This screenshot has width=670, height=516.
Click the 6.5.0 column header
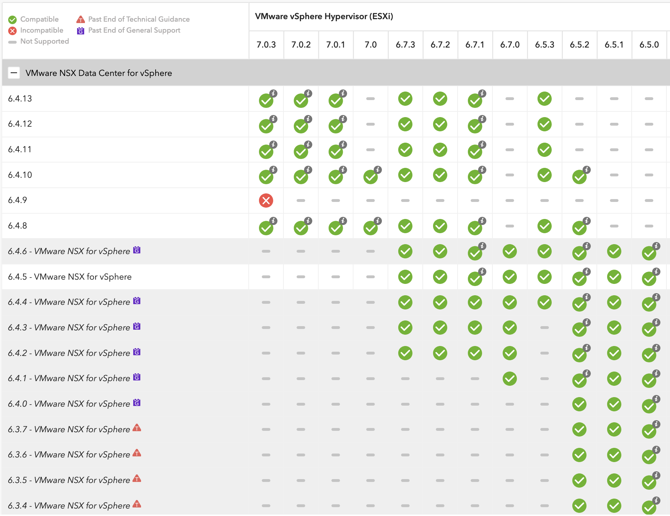pyautogui.click(x=649, y=45)
